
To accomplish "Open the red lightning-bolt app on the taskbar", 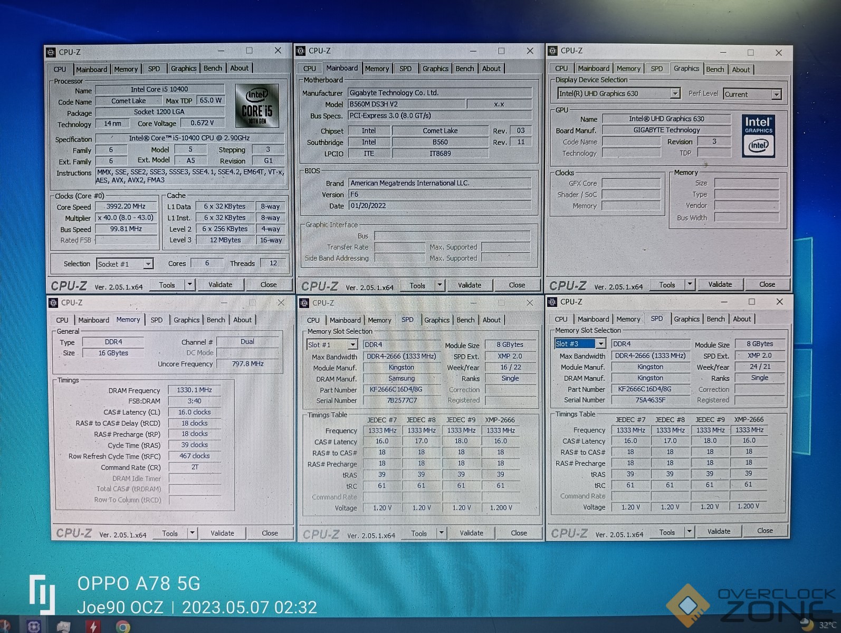I will 93,627.
